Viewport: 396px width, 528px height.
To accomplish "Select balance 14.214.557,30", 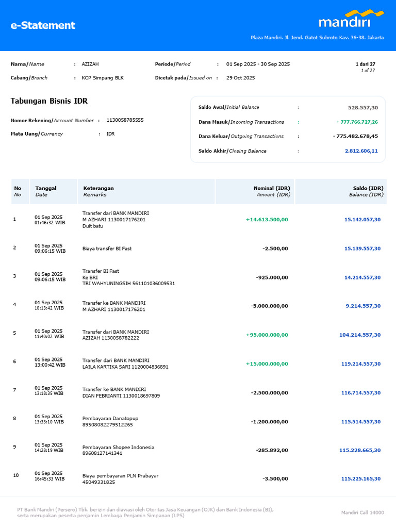I will tap(362, 277).
